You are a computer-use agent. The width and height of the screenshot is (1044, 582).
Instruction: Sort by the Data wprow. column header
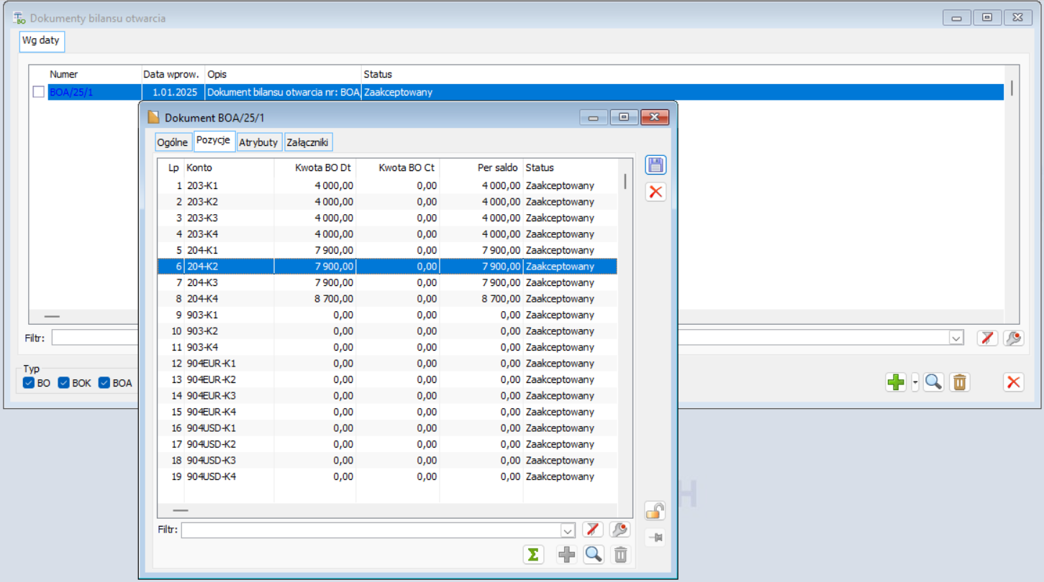tap(173, 75)
